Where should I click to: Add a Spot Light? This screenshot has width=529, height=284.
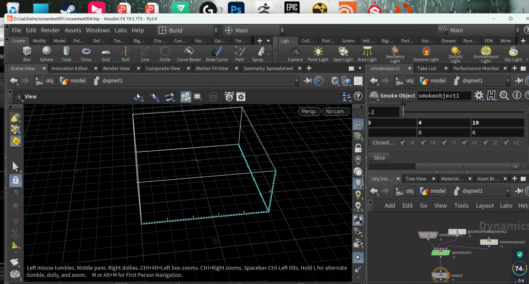click(343, 54)
